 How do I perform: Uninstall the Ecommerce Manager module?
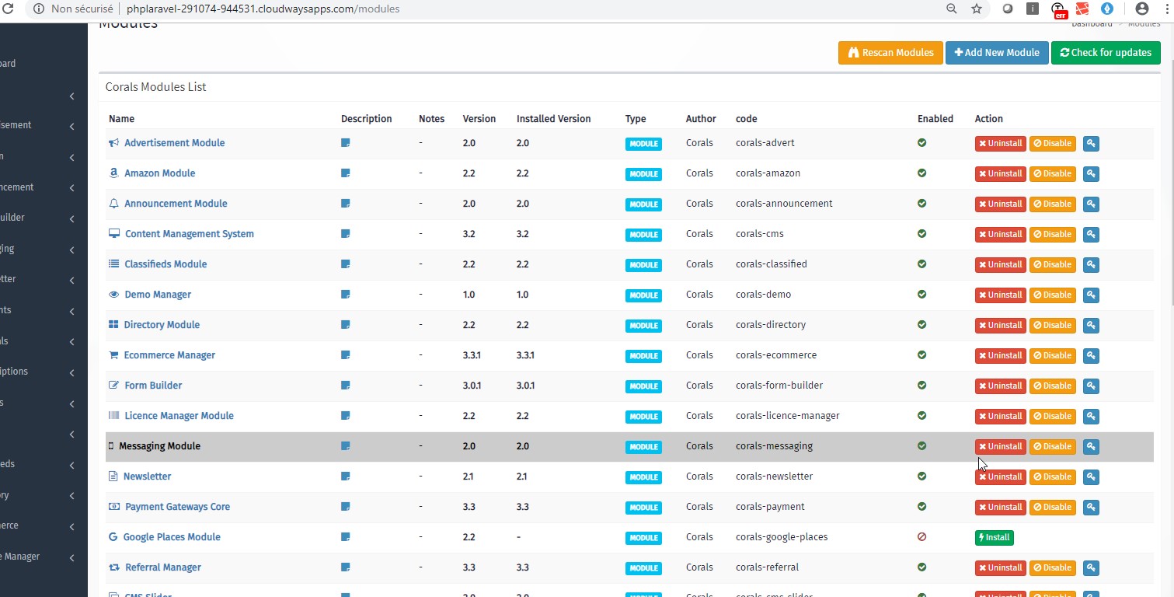[x=1000, y=355]
